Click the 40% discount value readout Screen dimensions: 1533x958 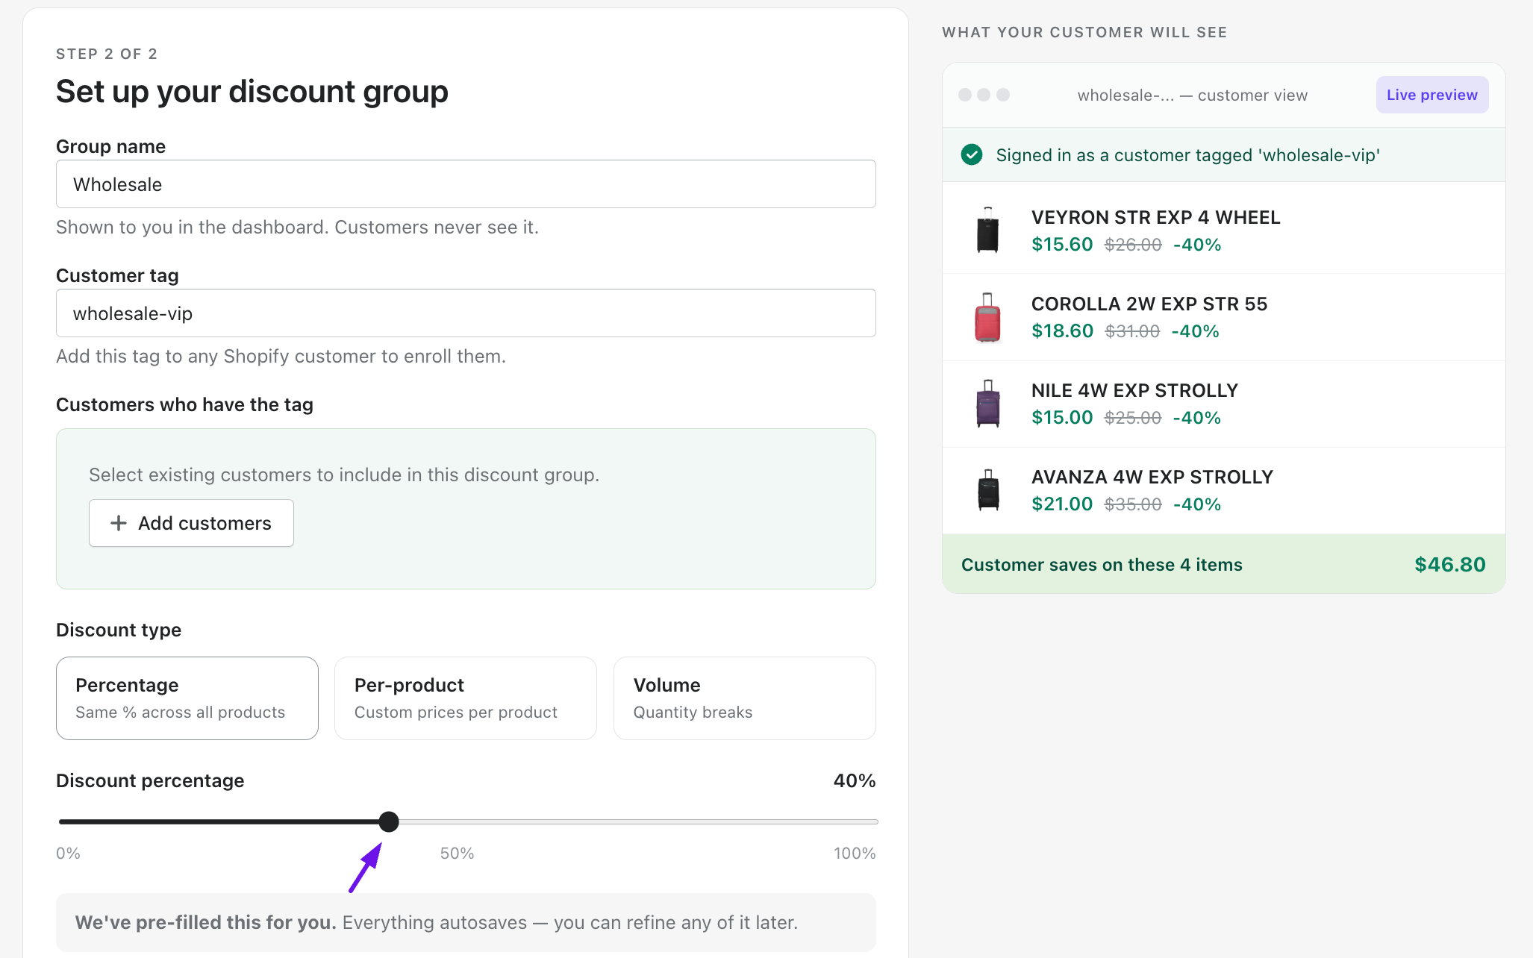coord(855,780)
